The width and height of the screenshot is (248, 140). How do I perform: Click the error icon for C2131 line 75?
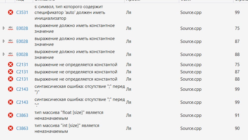point(11,64)
